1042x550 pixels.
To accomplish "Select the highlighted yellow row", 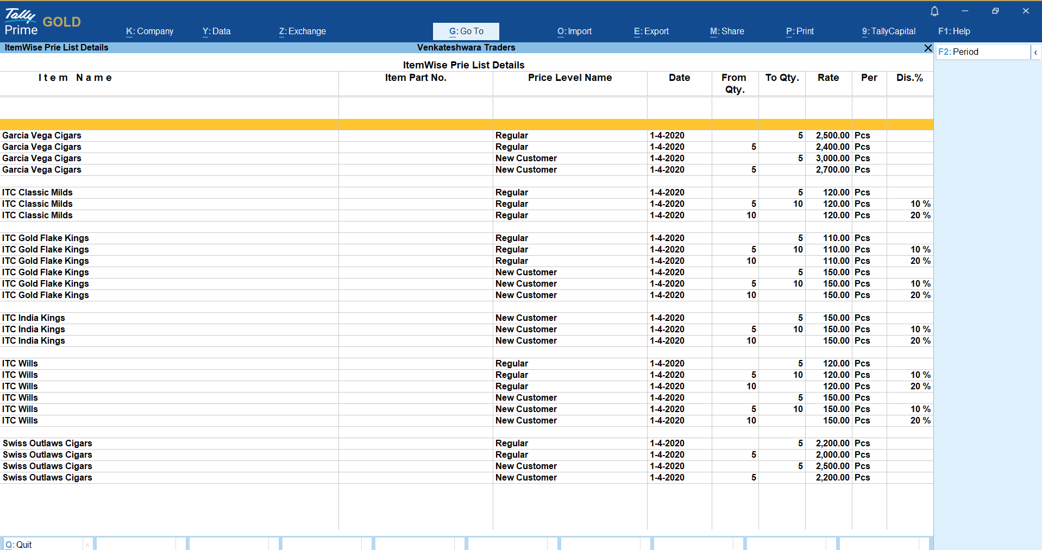I will 466,124.
